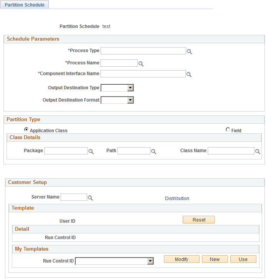
Task: Open the Server Name lookup magnifier
Action: coord(90,198)
